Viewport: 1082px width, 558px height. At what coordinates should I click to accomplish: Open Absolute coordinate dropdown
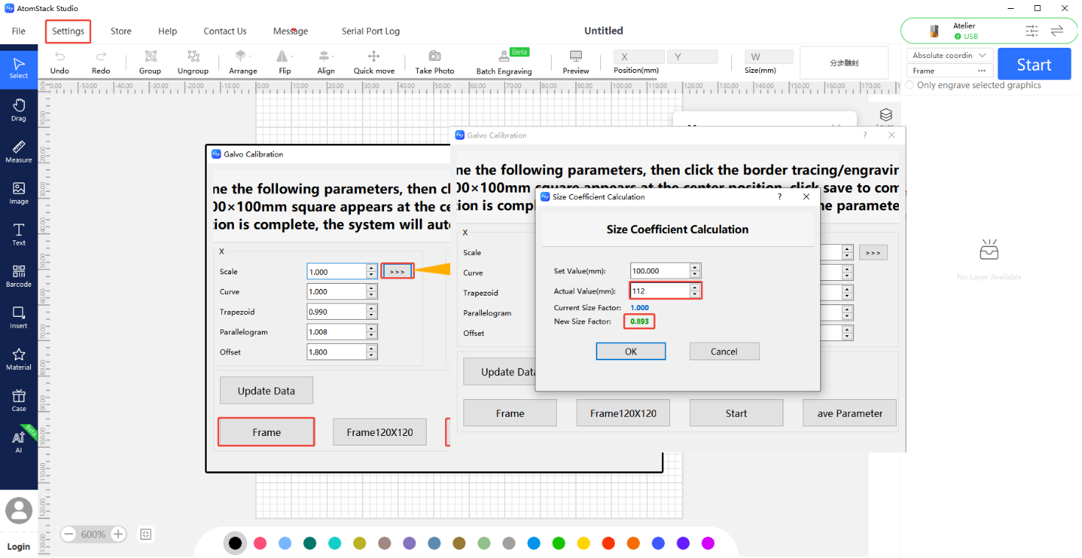[x=950, y=55]
